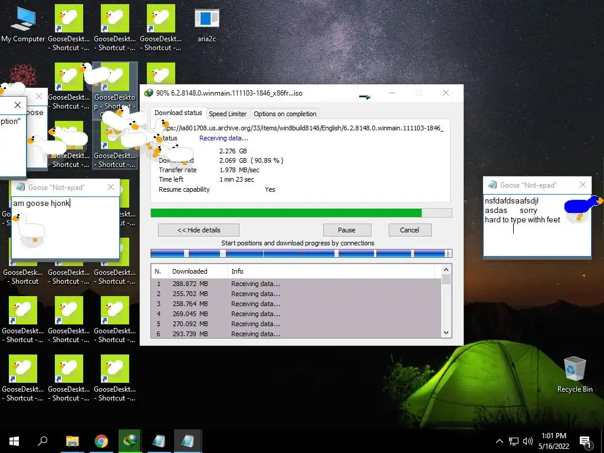Click the Hide details button
Screen dimensions: 604x453
[x=199, y=230]
